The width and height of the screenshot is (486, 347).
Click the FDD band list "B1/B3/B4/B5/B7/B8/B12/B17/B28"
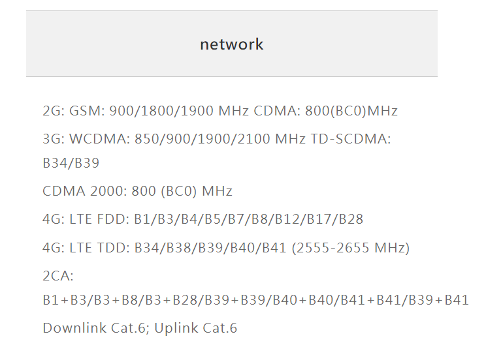pos(248,220)
